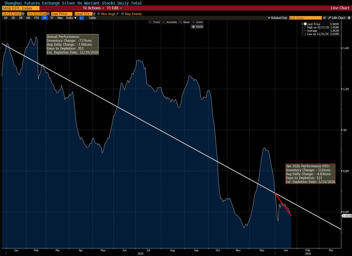Open the Actions menu

pyautogui.click(x=93, y=8)
